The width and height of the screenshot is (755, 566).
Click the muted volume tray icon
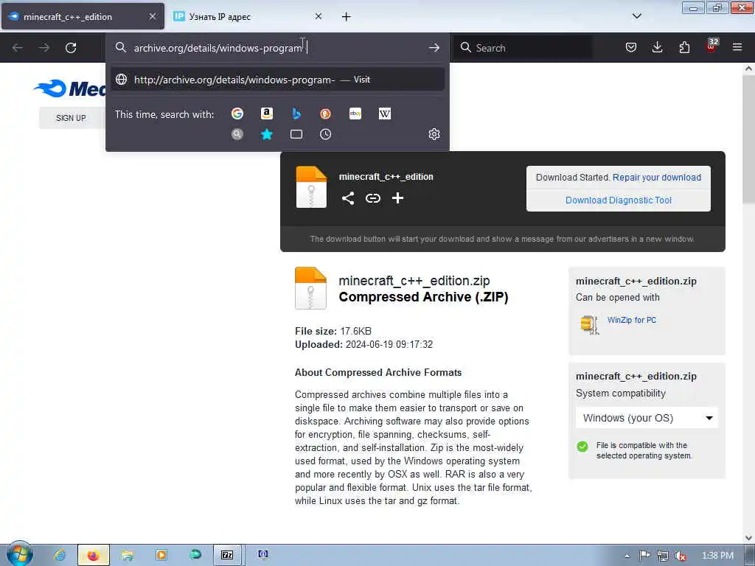680,556
